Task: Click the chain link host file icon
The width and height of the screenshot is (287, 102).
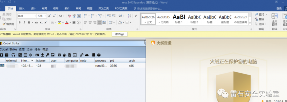Action: (82, 55)
